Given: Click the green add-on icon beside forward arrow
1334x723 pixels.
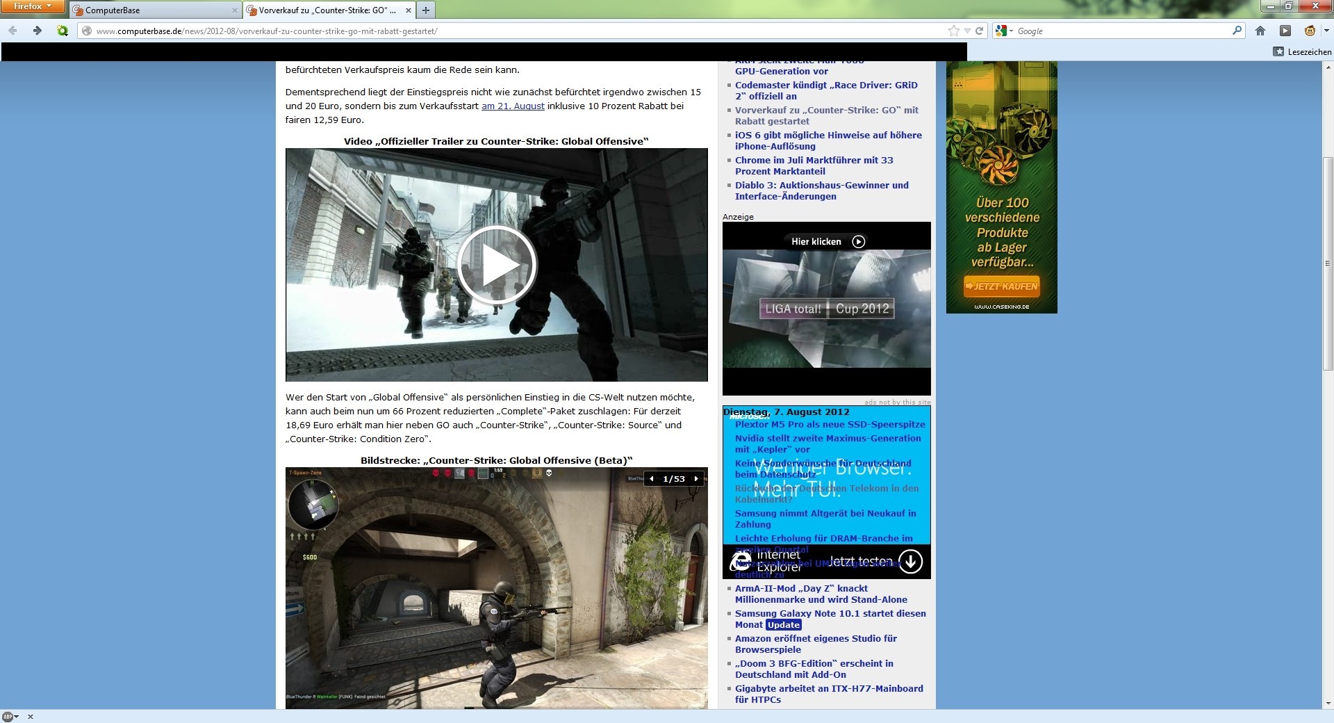Looking at the screenshot, I should (63, 31).
